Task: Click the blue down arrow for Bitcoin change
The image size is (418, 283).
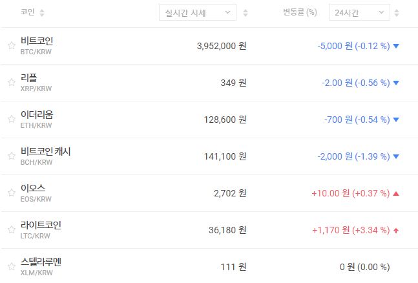Action: pyautogui.click(x=396, y=46)
